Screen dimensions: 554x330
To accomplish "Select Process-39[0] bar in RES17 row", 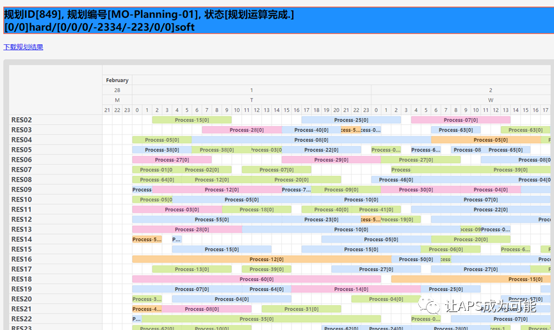I will (x=266, y=269).
